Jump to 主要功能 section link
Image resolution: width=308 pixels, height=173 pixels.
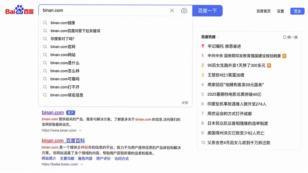click(67, 158)
